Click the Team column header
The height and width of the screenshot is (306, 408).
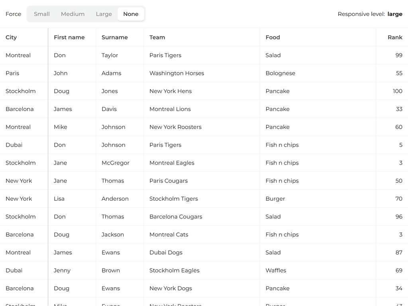pos(157,37)
